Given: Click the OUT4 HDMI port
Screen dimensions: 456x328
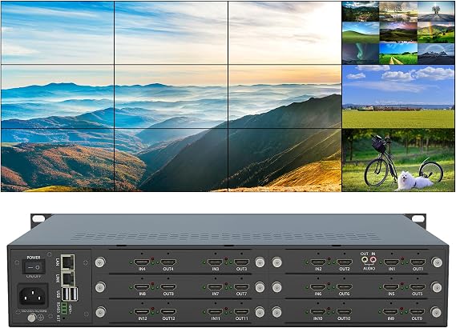Looking at the screenshot, I should point(168,262).
